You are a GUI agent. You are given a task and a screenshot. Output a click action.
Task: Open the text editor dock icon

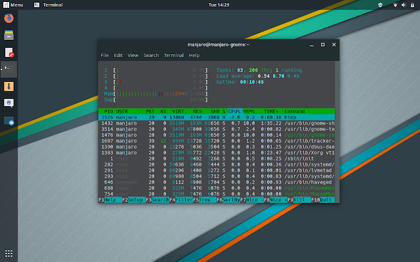9,52
